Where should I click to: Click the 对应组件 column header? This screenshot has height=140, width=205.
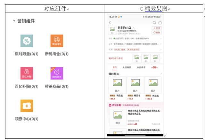[x=55, y=9]
